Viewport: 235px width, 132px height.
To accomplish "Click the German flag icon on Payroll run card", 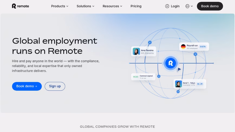I will pyautogui.click(x=183, y=47).
